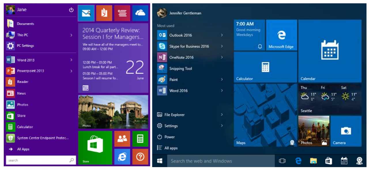Open Store in the left app list
Viewport: 369px width, 170px height.
coord(41,116)
